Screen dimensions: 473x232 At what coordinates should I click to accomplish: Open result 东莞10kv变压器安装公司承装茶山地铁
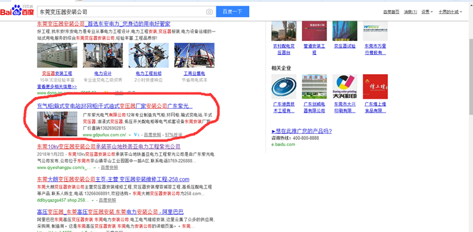pos(108,146)
